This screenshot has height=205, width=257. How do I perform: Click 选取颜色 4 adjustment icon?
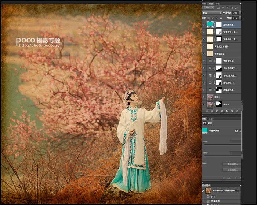coord(210,61)
